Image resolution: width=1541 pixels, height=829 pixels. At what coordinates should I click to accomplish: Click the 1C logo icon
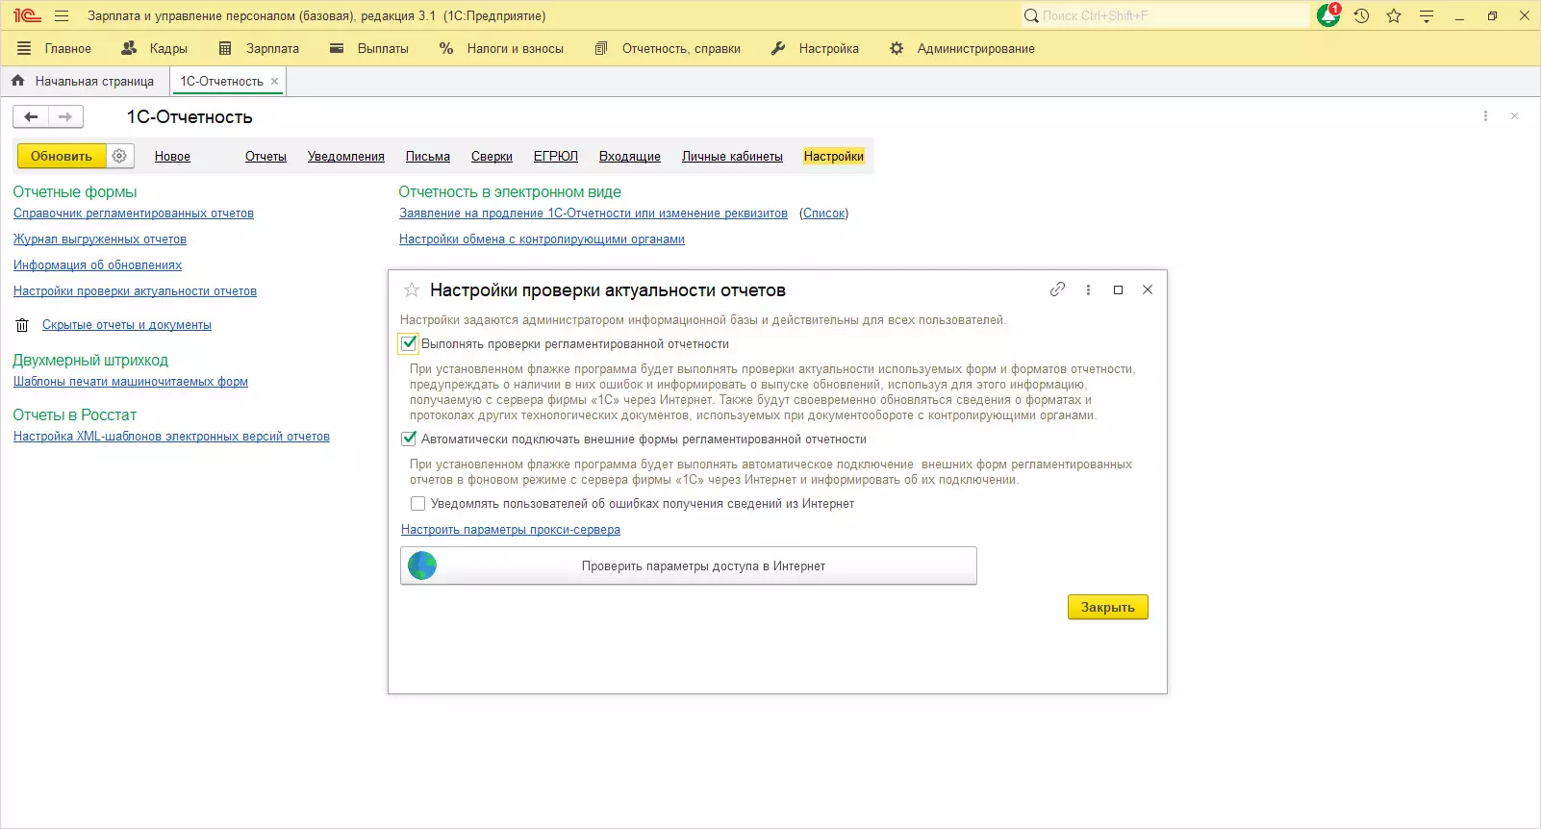pyautogui.click(x=27, y=16)
